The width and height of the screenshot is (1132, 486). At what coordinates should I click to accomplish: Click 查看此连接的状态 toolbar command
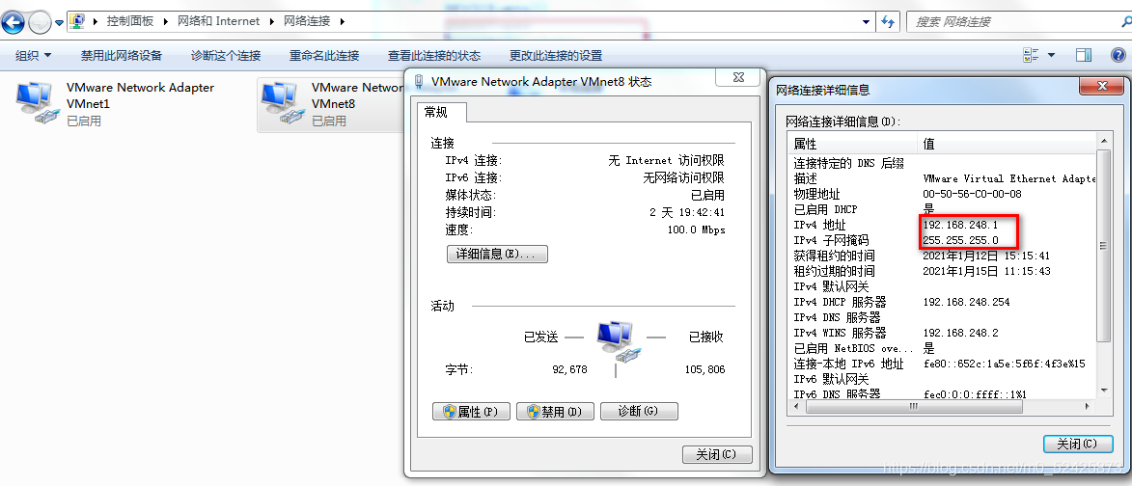coord(434,56)
